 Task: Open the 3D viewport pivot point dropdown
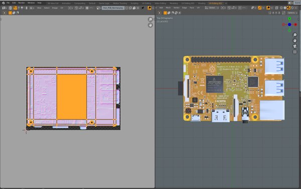(x=223, y=8)
